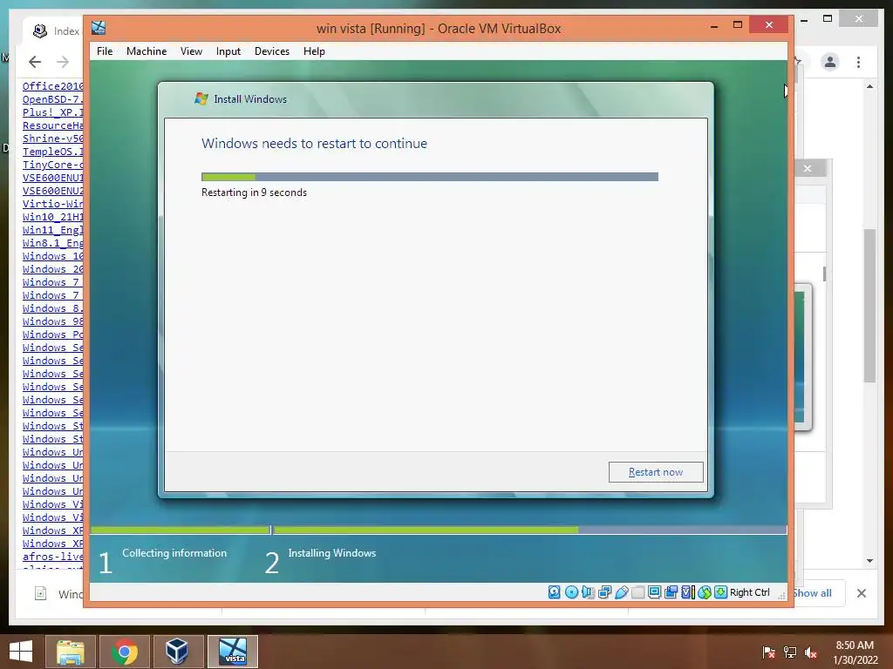893x669 pixels.
Task: Open VirtualBox Manager cube icon on taskbar
Action: tap(176, 652)
